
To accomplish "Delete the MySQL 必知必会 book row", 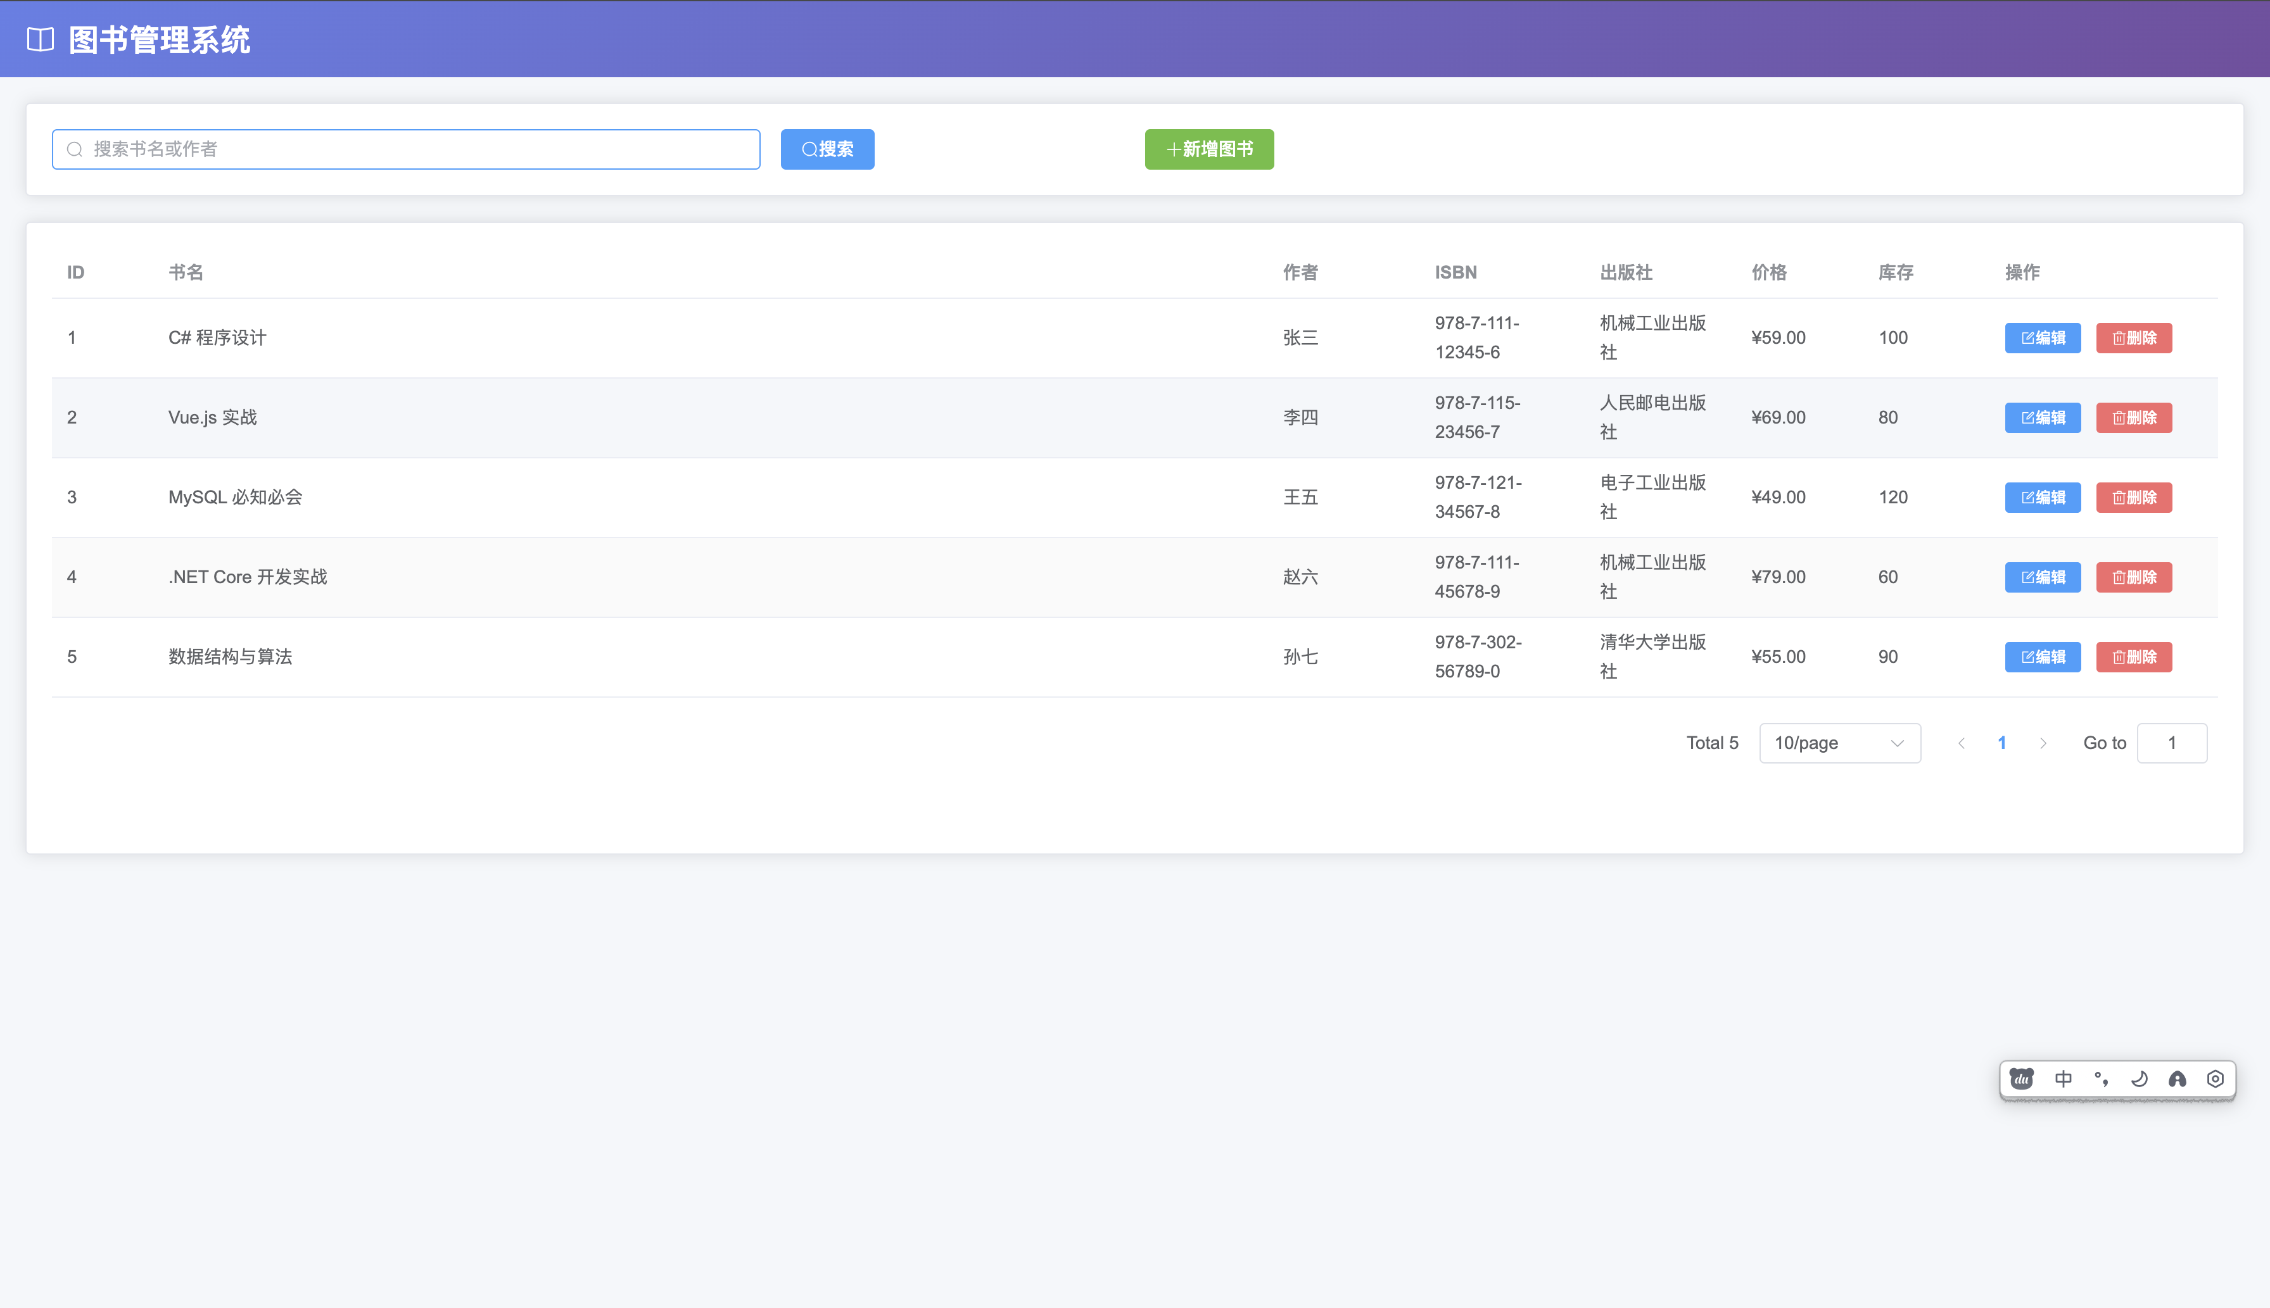I will (x=2133, y=498).
